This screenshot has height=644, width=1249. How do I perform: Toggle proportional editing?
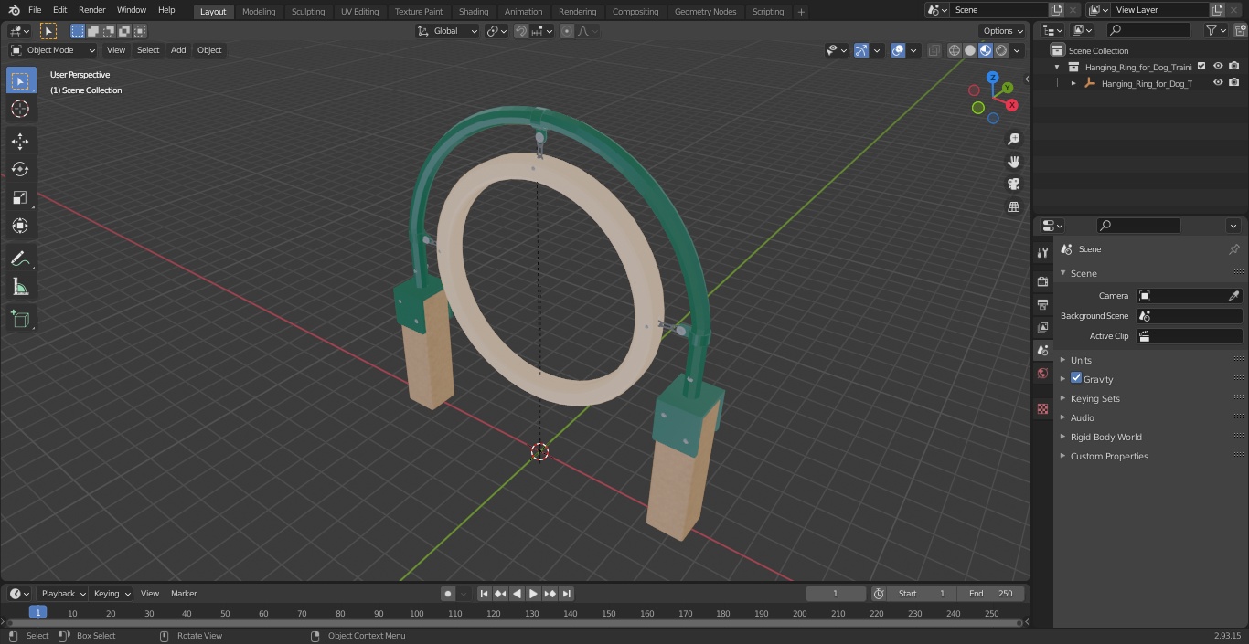pyautogui.click(x=567, y=31)
